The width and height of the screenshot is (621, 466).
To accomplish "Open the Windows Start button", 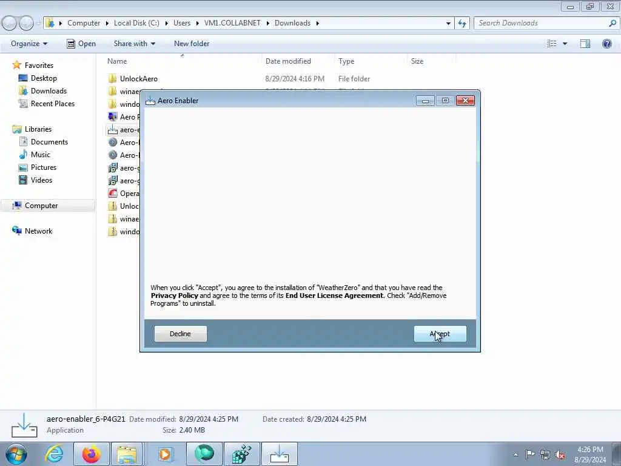I will (16, 454).
